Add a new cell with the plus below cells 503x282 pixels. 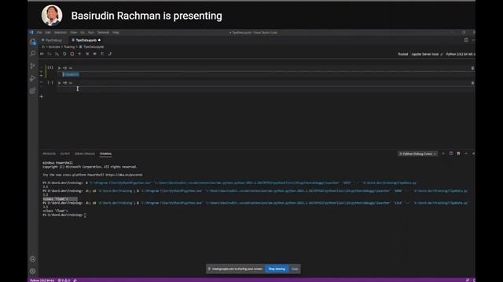42,96
